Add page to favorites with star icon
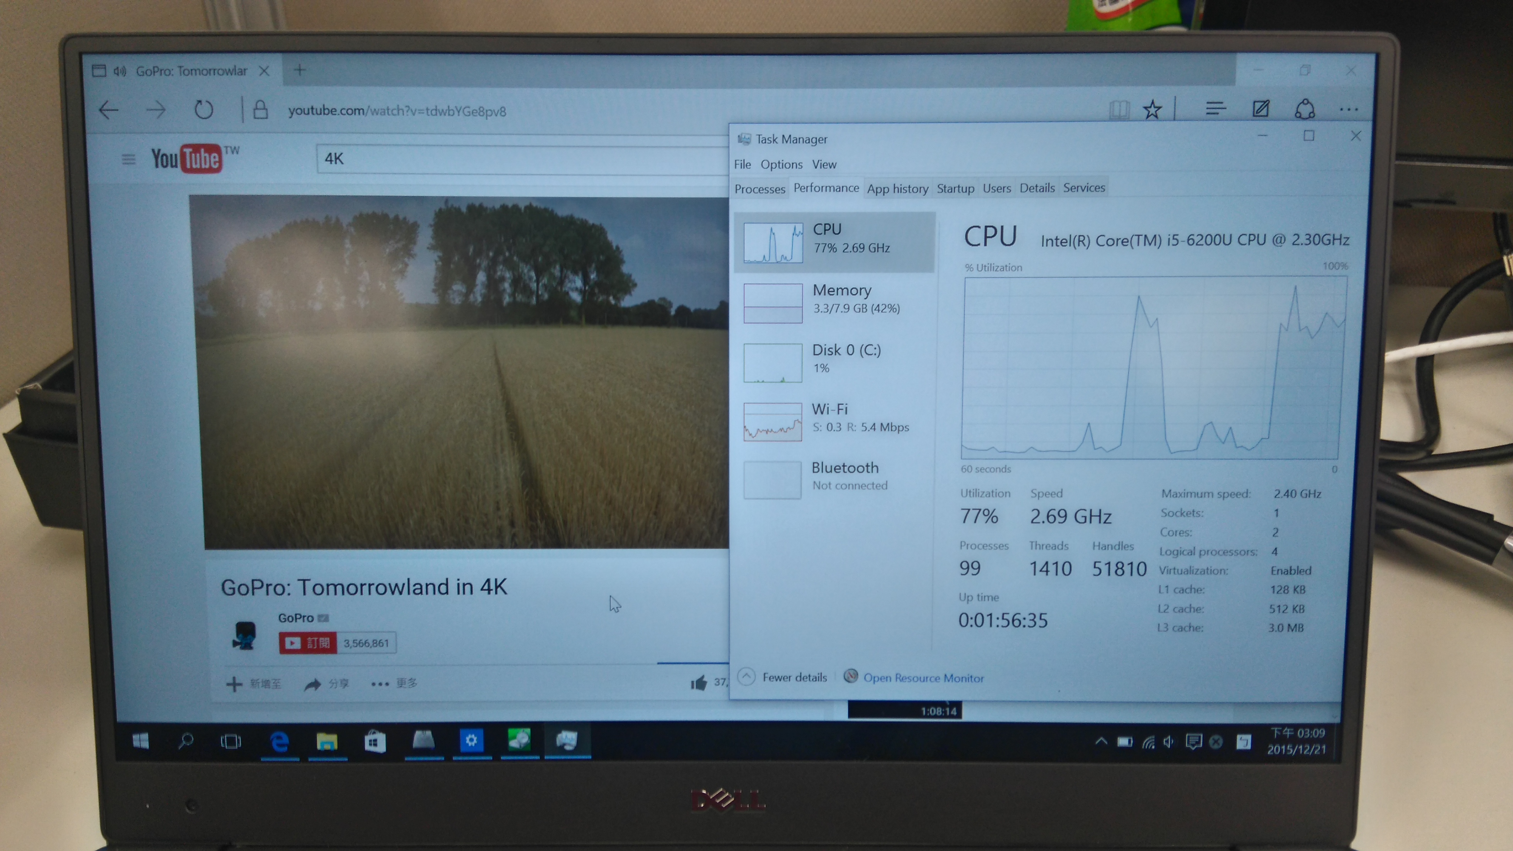Screen dimensions: 1513x851 1152,109
